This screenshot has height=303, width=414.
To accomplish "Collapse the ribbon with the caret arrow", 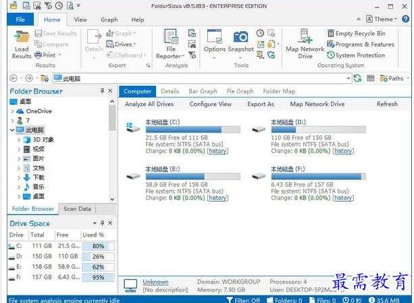I will 359,19.
